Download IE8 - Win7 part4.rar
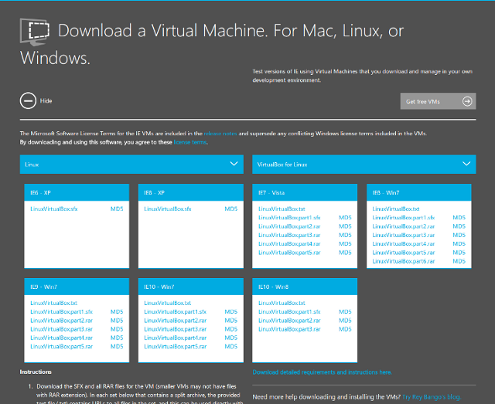 tap(404, 244)
